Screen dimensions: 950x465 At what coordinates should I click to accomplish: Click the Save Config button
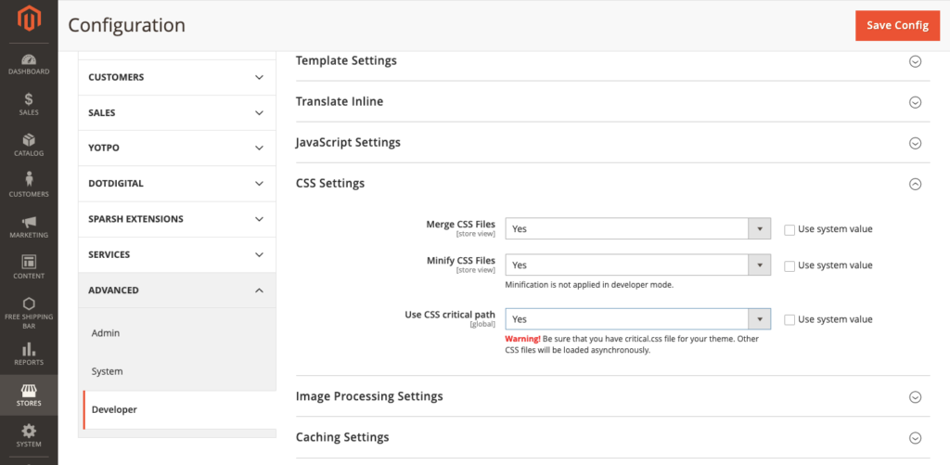point(897,25)
